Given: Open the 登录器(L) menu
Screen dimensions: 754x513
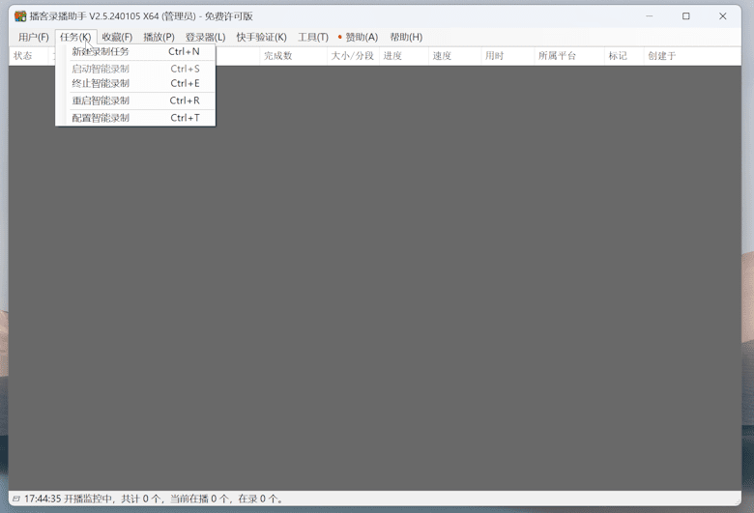Looking at the screenshot, I should pos(205,37).
